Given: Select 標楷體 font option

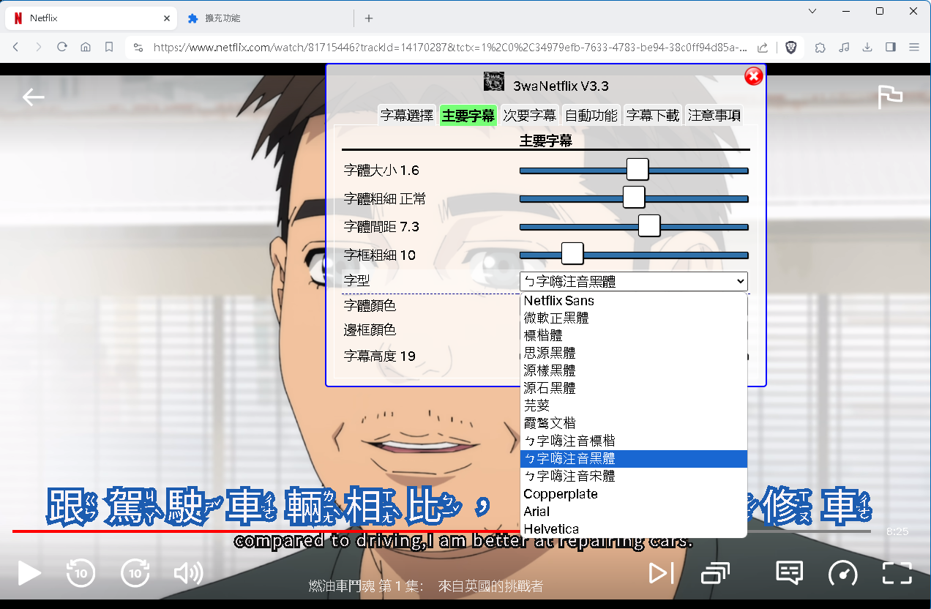Looking at the screenshot, I should [634, 336].
